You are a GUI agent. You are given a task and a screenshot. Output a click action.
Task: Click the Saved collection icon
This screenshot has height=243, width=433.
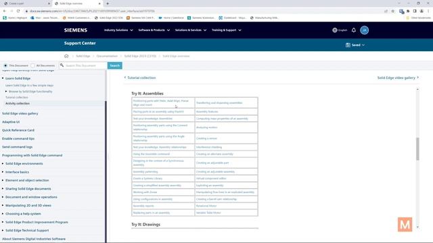pyautogui.click(x=348, y=45)
